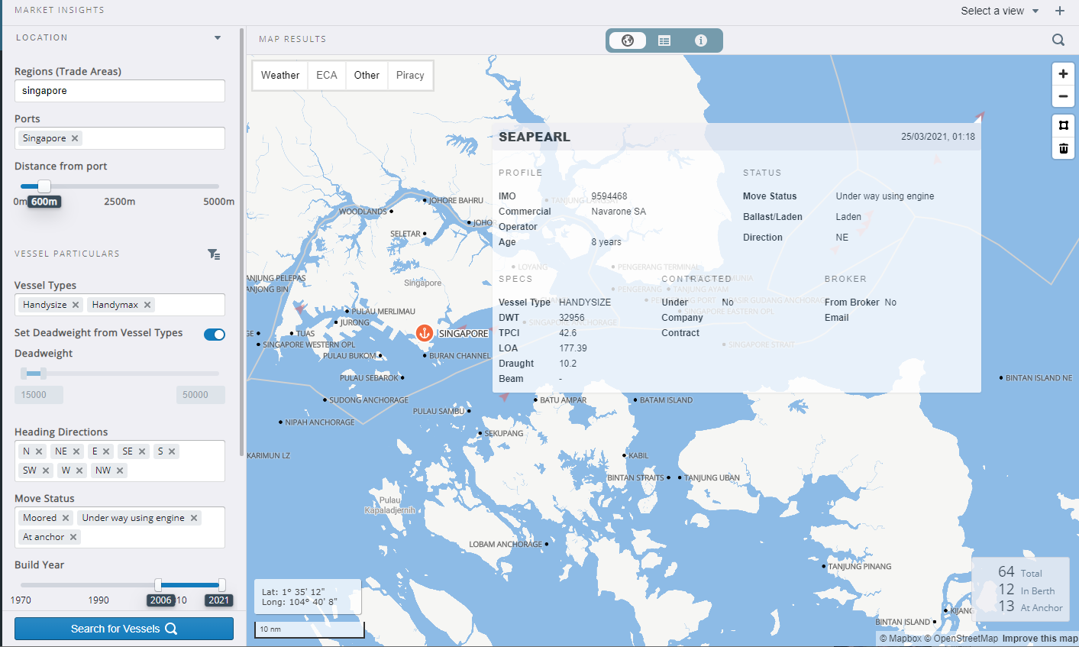Delete drawn area with trash icon

(x=1063, y=148)
